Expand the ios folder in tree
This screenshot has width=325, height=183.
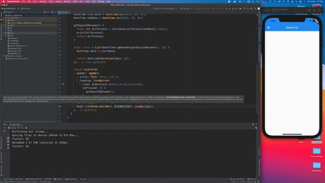(x=6, y=28)
